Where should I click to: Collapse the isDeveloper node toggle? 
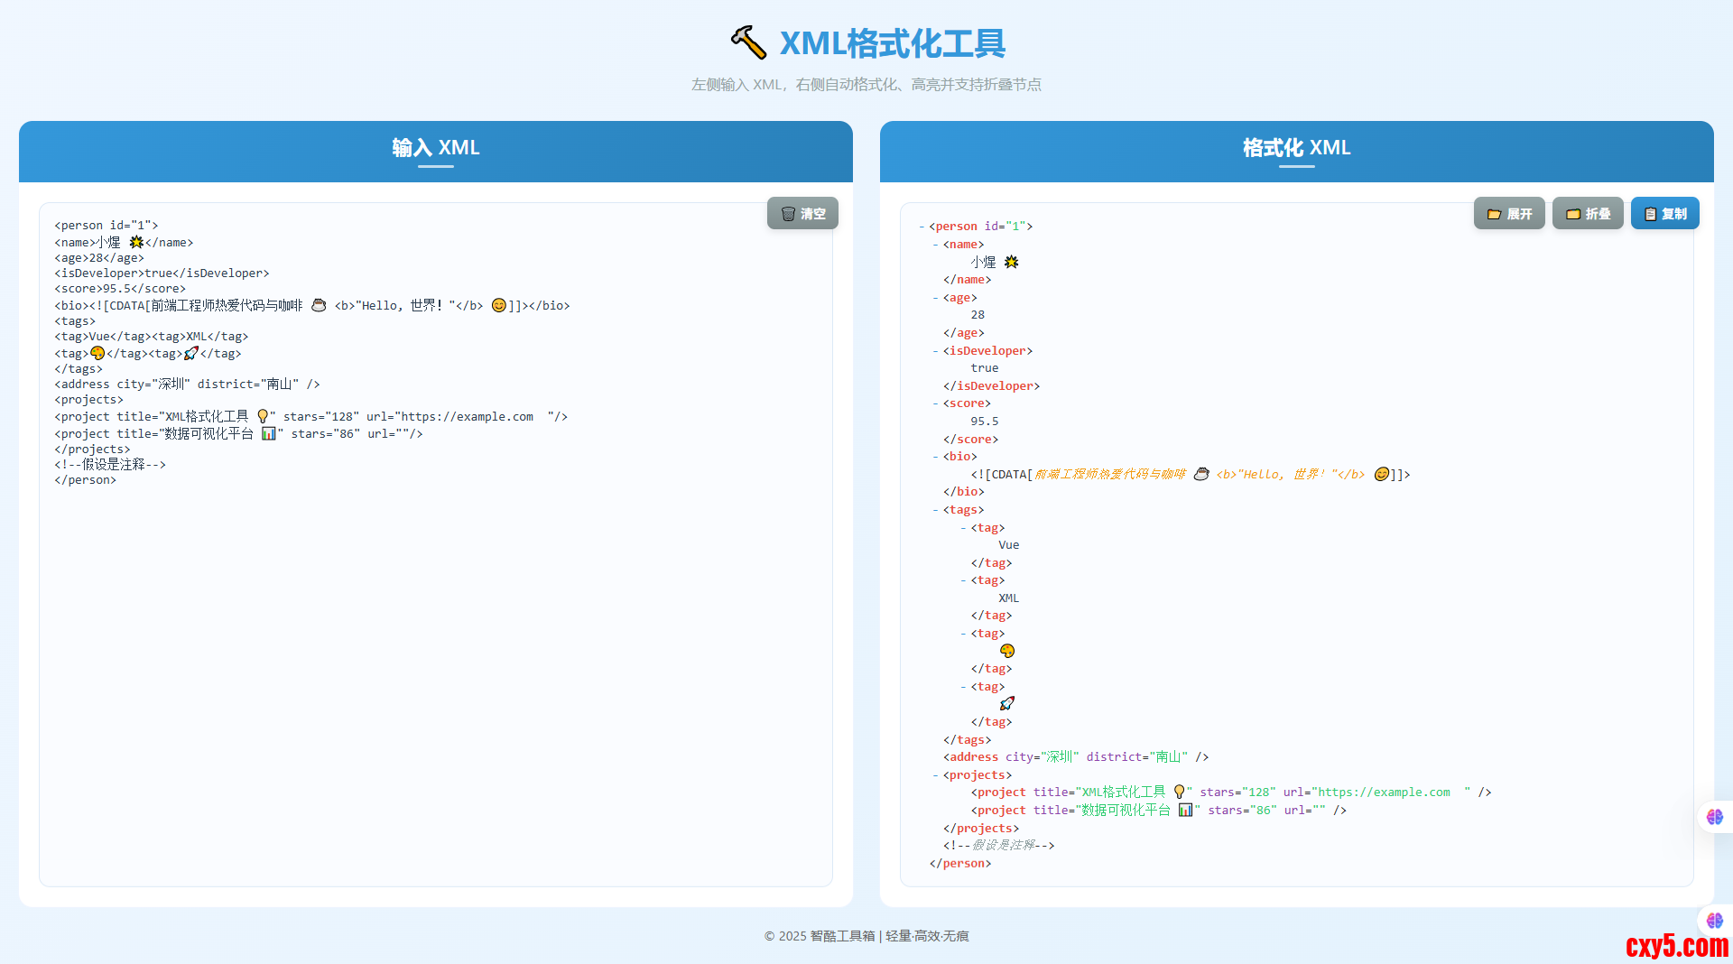coord(935,351)
